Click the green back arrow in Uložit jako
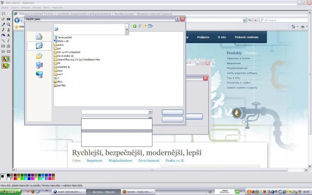 tap(135, 26)
